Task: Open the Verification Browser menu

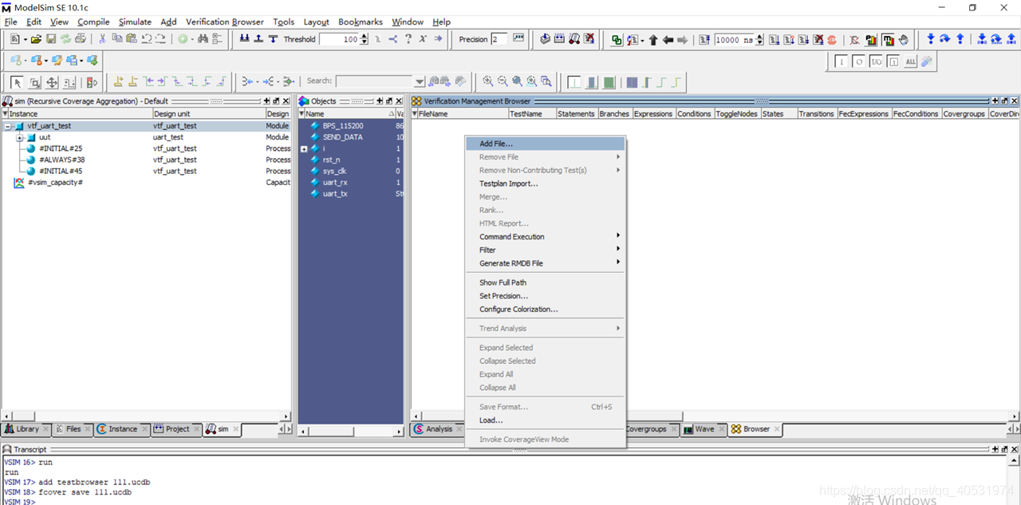Action: [x=224, y=22]
